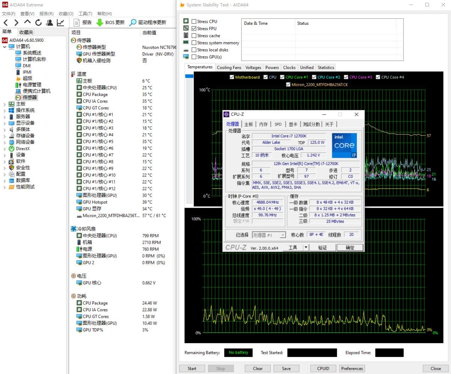The image size is (451, 374).
Task: Click the 驱动程序更新 magnifier button
Action: click(x=148, y=22)
